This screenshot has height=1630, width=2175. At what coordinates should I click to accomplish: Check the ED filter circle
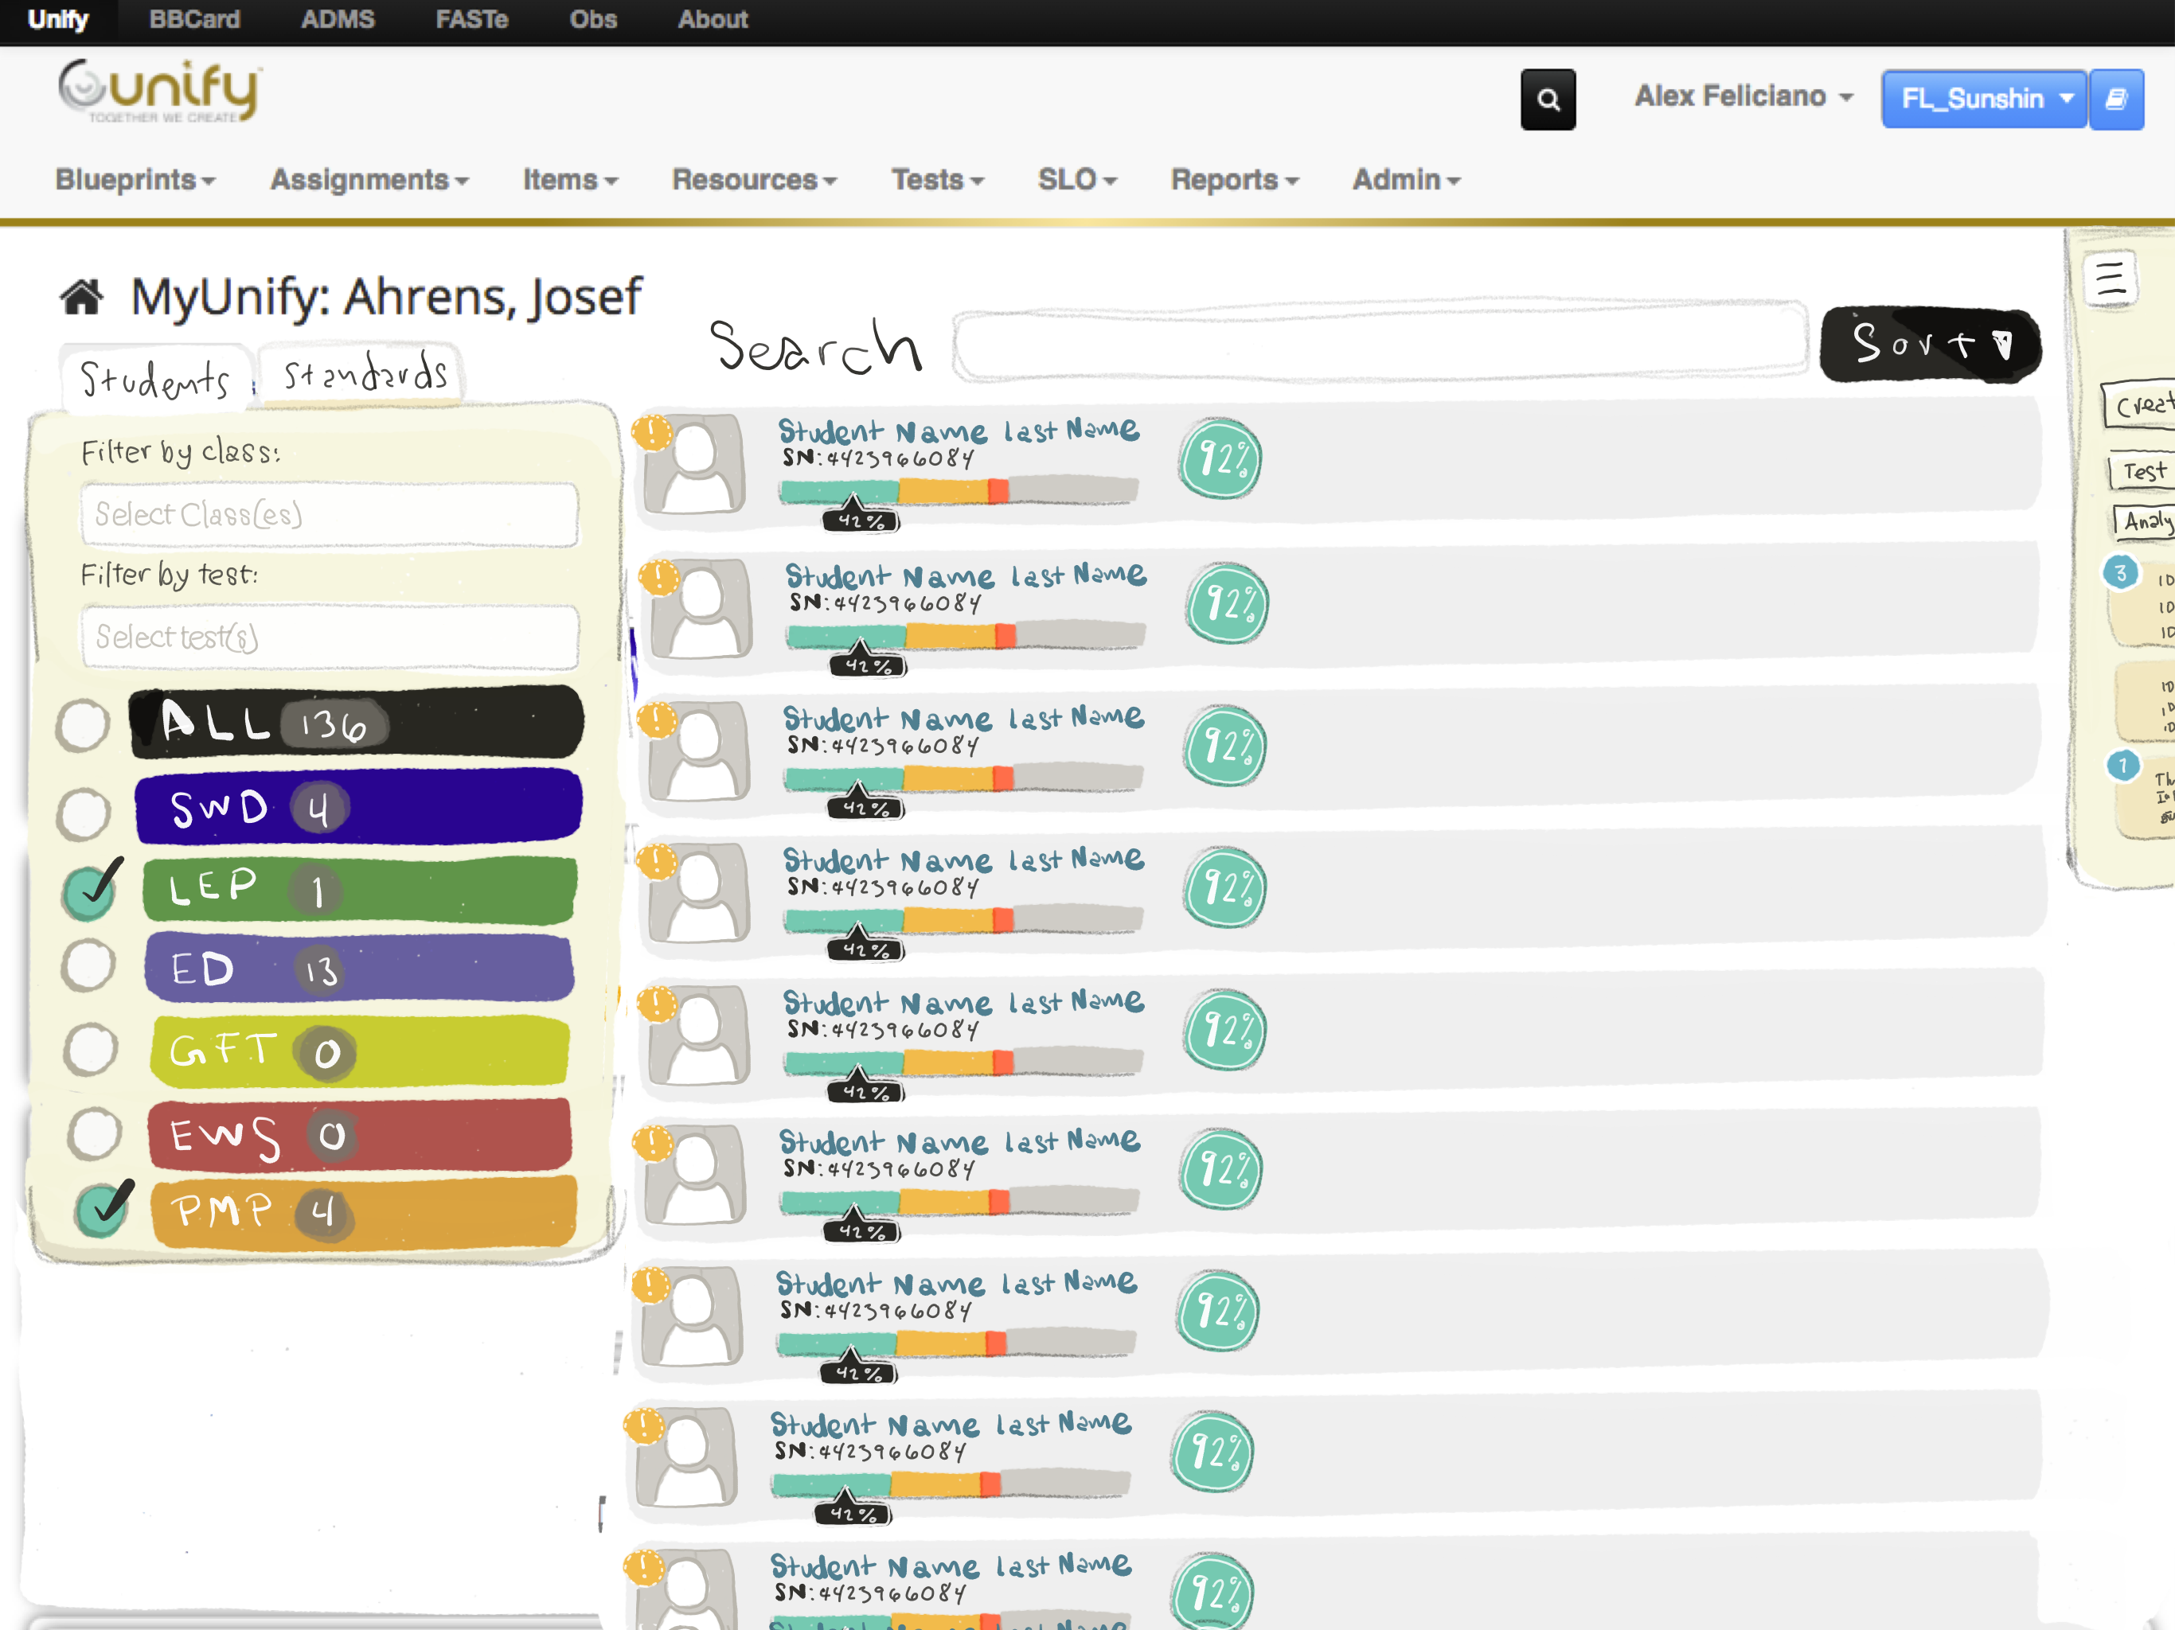88,965
